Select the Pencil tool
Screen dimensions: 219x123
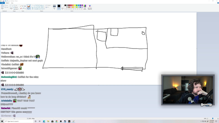(21, 6)
